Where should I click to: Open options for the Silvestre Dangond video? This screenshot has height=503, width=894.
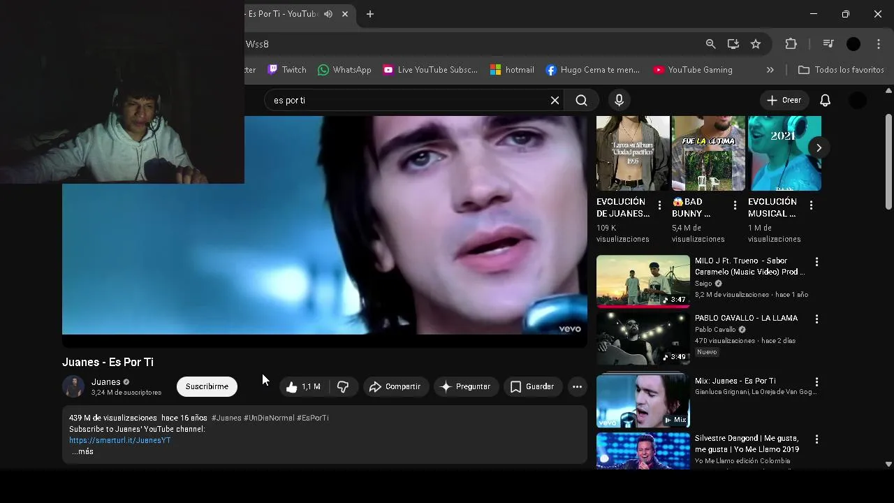[x=816, y=439]
